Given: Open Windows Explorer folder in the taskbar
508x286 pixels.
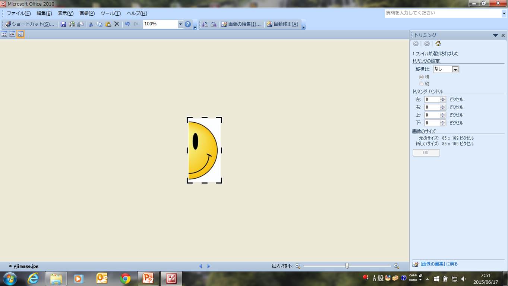Looking at the screenshot, I should (x=56, y=279).
